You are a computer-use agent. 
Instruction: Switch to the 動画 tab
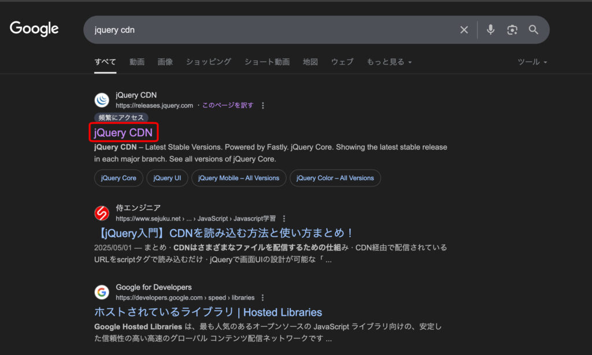point(136,62)
